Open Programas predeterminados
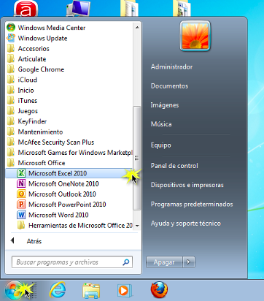Screen dimensions: 264x301 (x=192, y=204)
